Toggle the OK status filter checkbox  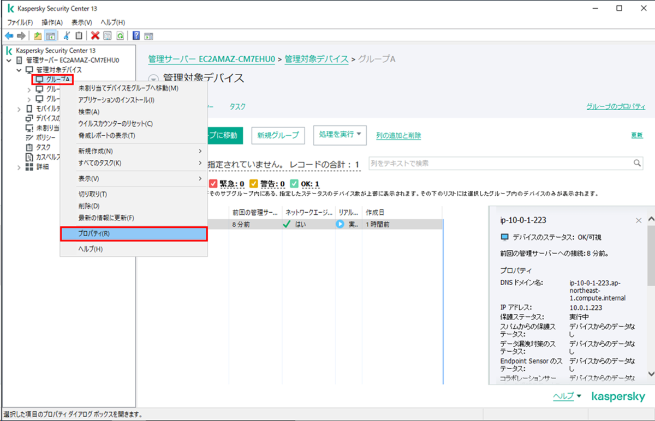click(294, 184)
